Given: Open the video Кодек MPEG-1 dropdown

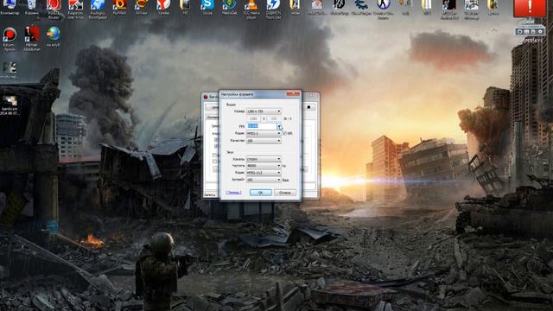Looking at the screenshot, I should [264, 133].
